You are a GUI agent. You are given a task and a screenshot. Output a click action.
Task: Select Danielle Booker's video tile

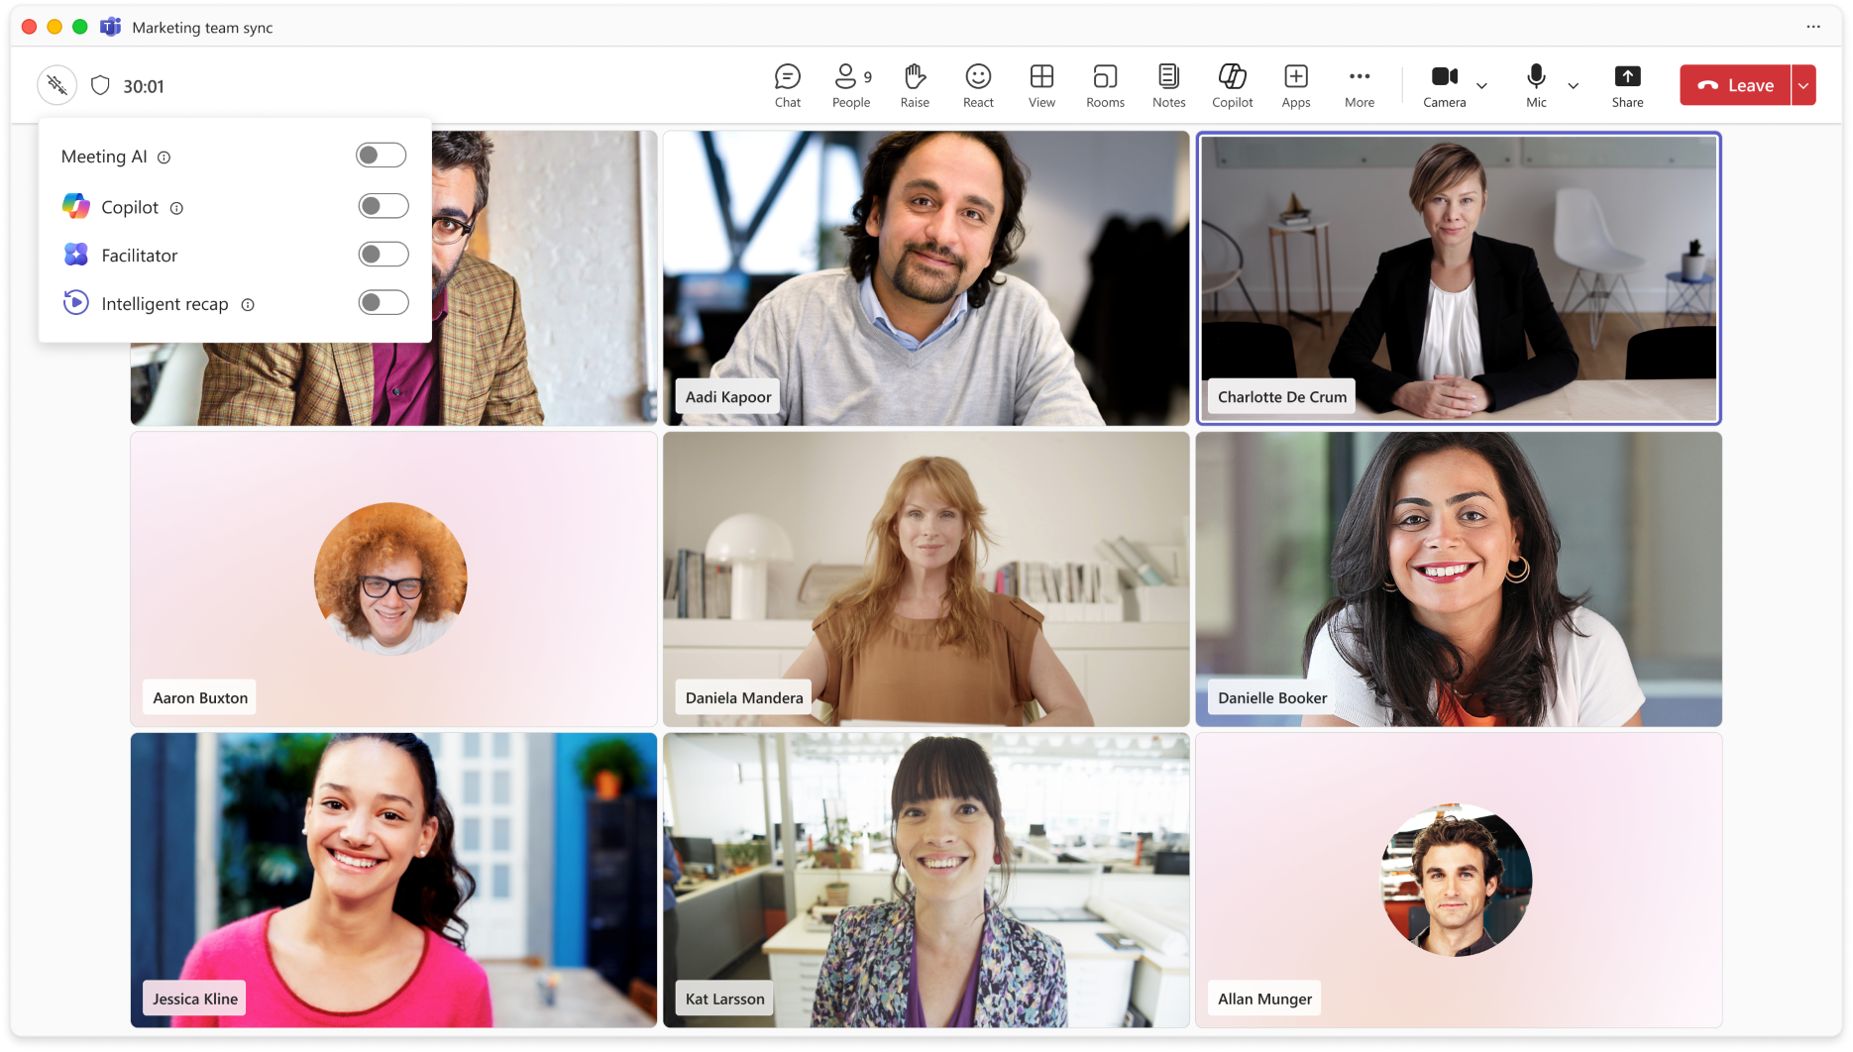(1459, 579)
